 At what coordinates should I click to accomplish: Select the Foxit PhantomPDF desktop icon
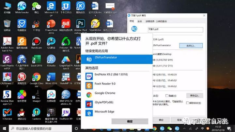tap(7, 62)
